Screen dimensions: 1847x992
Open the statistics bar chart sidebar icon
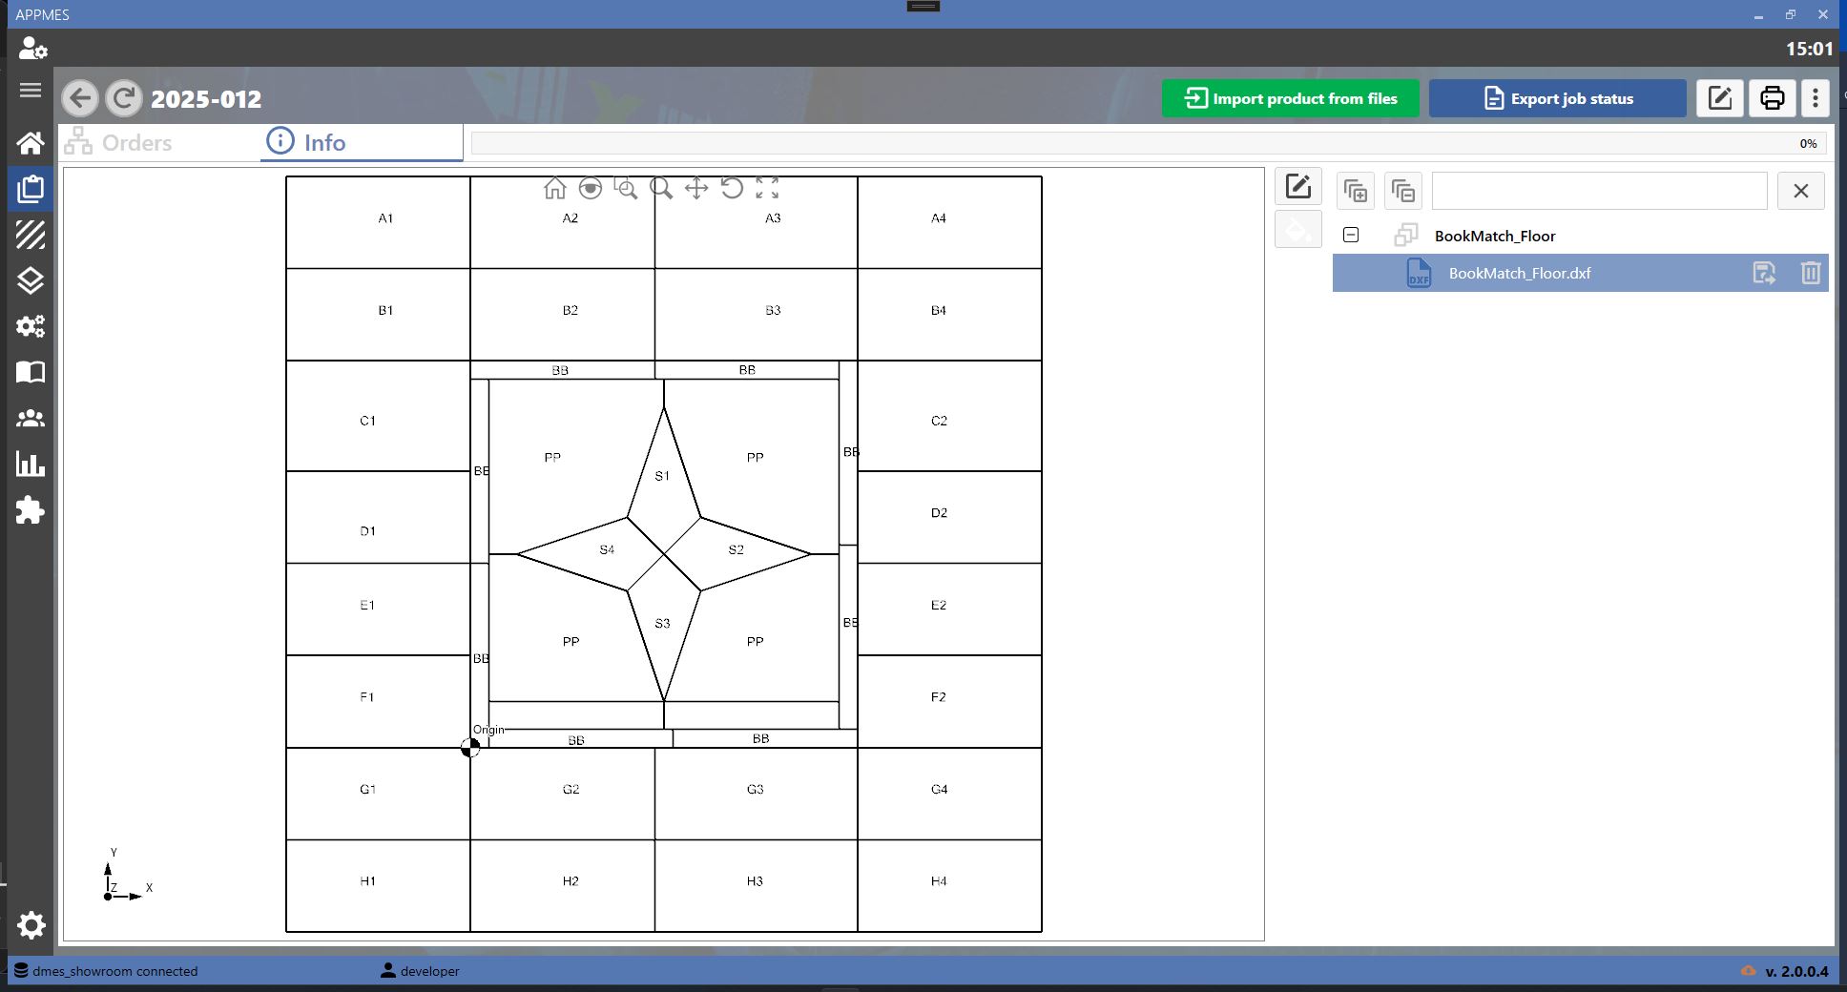(31, 465)
